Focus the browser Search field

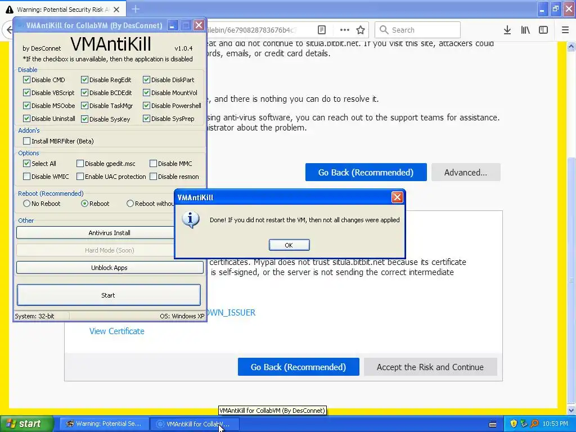(x=417, y=30)
